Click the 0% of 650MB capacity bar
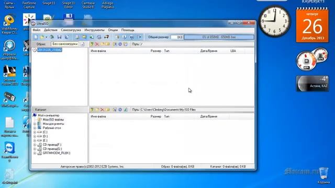 tap(219, 37)
